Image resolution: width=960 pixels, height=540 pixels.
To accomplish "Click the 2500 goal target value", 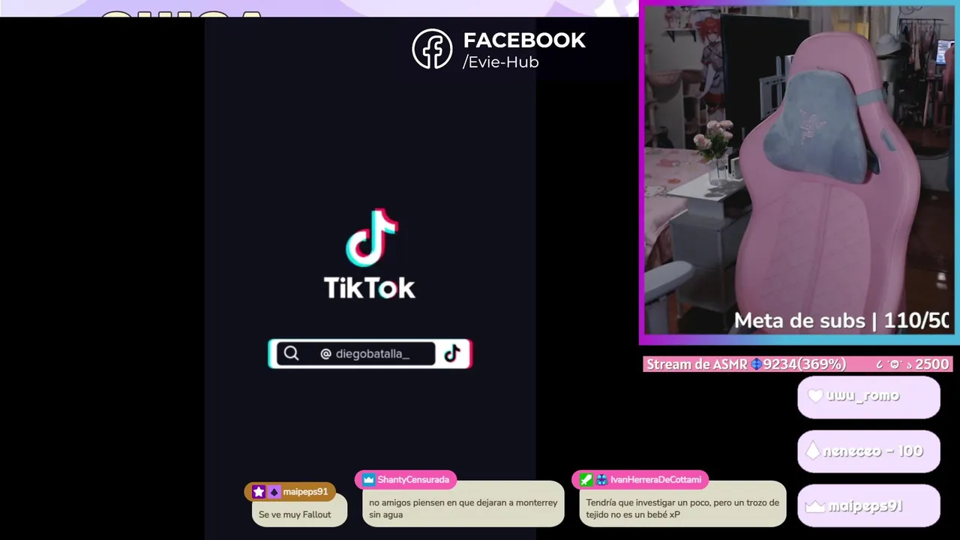I will pyautogui.click(x=932, y=364).
